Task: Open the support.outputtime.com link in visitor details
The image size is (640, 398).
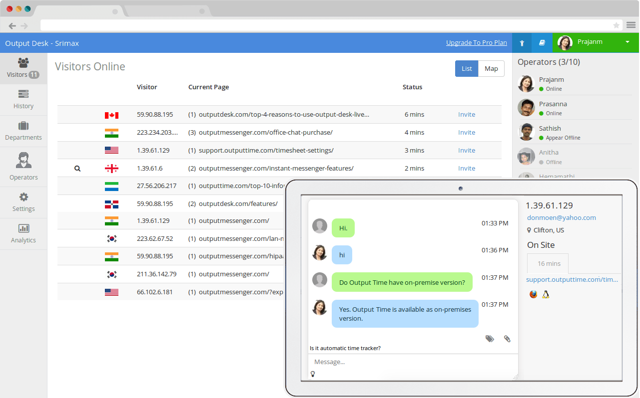Action: coord(572,280)
